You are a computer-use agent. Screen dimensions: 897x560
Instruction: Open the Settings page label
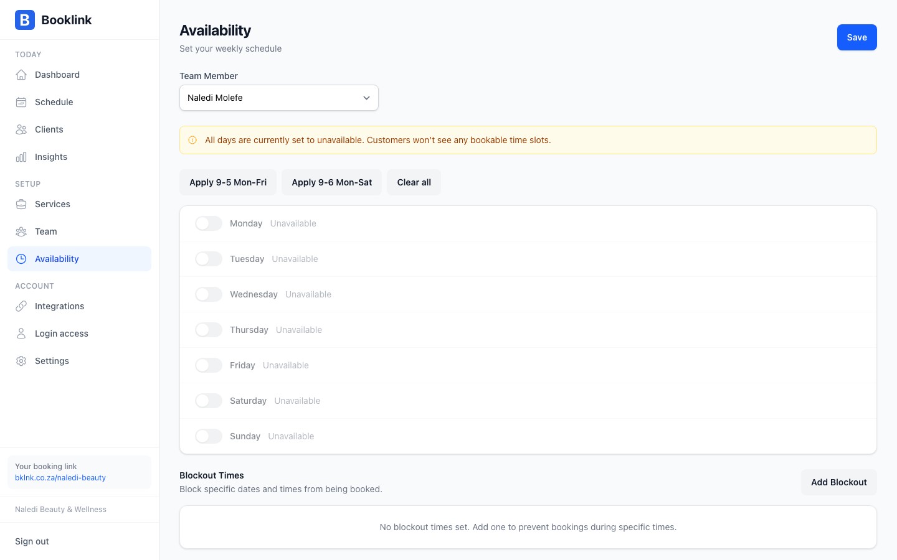click(52, 361)
